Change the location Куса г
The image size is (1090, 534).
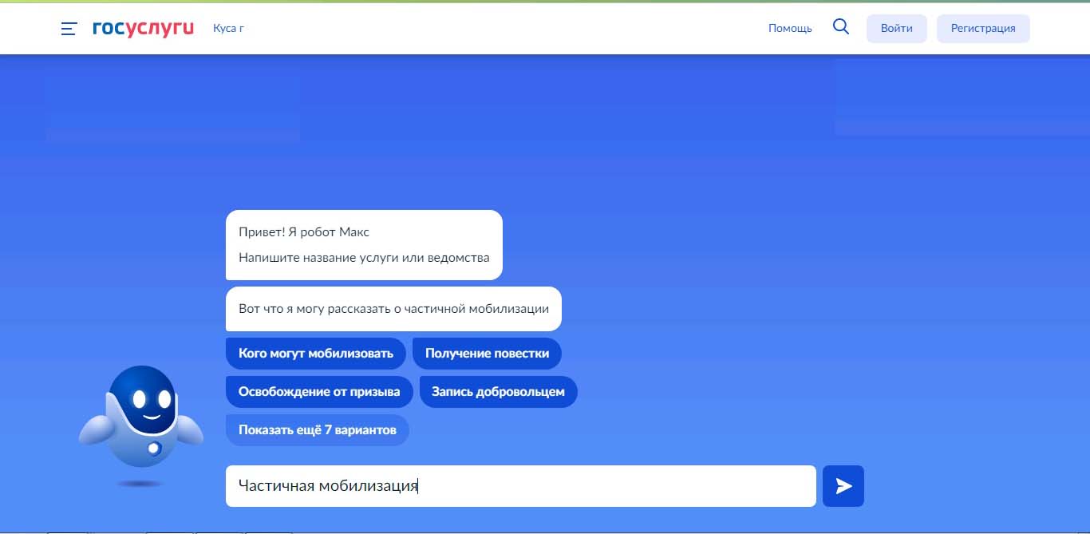[228, 28]
